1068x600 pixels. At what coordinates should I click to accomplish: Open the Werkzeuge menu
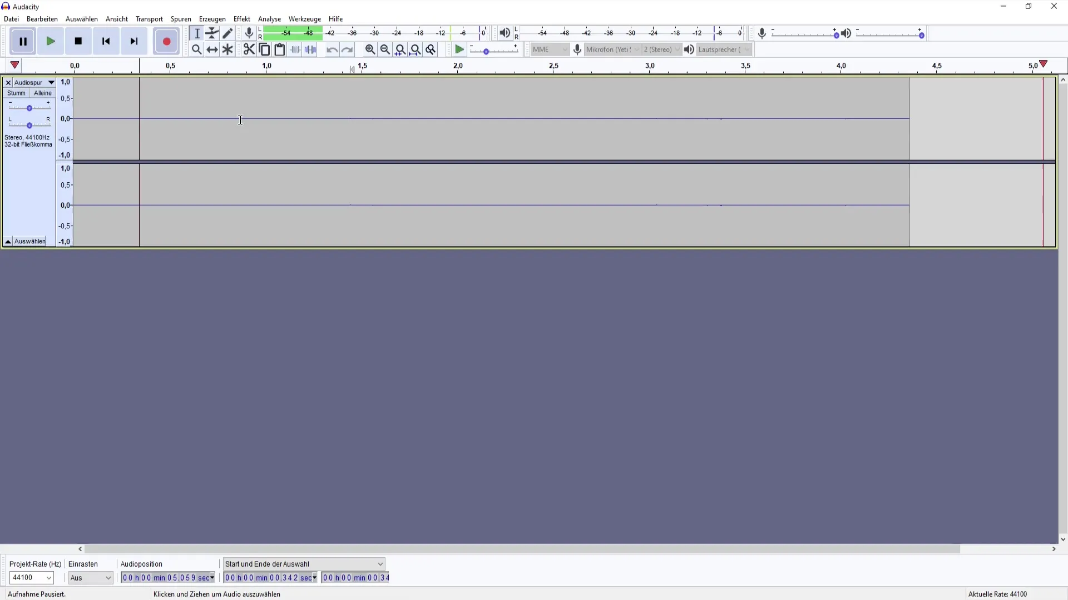[304, 19]
